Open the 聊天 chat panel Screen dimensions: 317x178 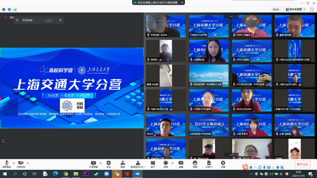(153, 164)
